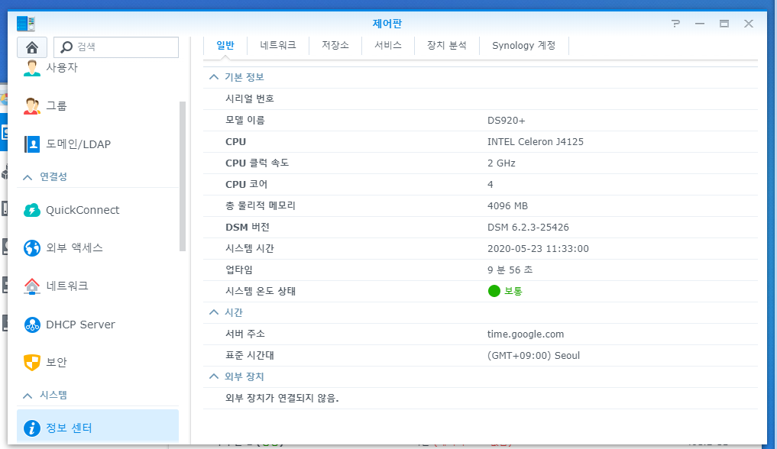
Task: Collapse the 시스템 sidebar section
Action: click(x=28, y=396)
